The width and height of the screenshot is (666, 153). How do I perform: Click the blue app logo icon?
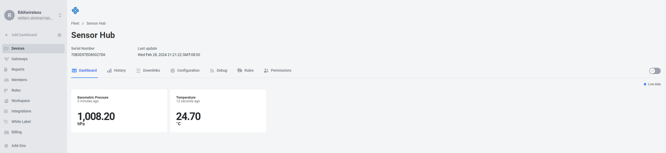75,10
